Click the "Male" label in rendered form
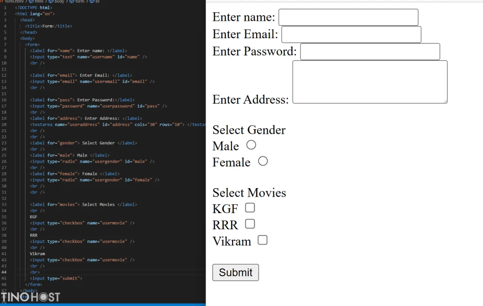The image size is (483, 306). coord(225,146)
